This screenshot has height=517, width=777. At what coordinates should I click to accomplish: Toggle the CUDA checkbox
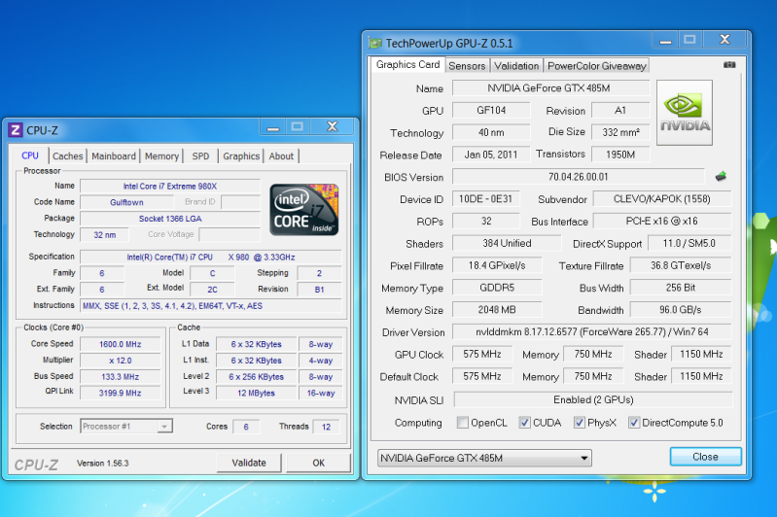[524, 423]
